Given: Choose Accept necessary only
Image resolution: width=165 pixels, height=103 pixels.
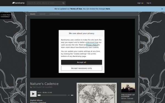Looking at the screenshot, I should pyautogui.click(x=82, y=68).
